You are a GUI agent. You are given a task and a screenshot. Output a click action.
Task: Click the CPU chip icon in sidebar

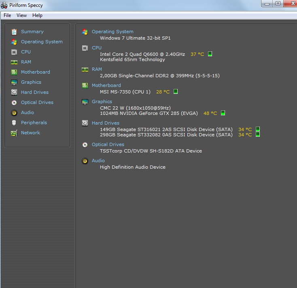[x=14, y=52]
